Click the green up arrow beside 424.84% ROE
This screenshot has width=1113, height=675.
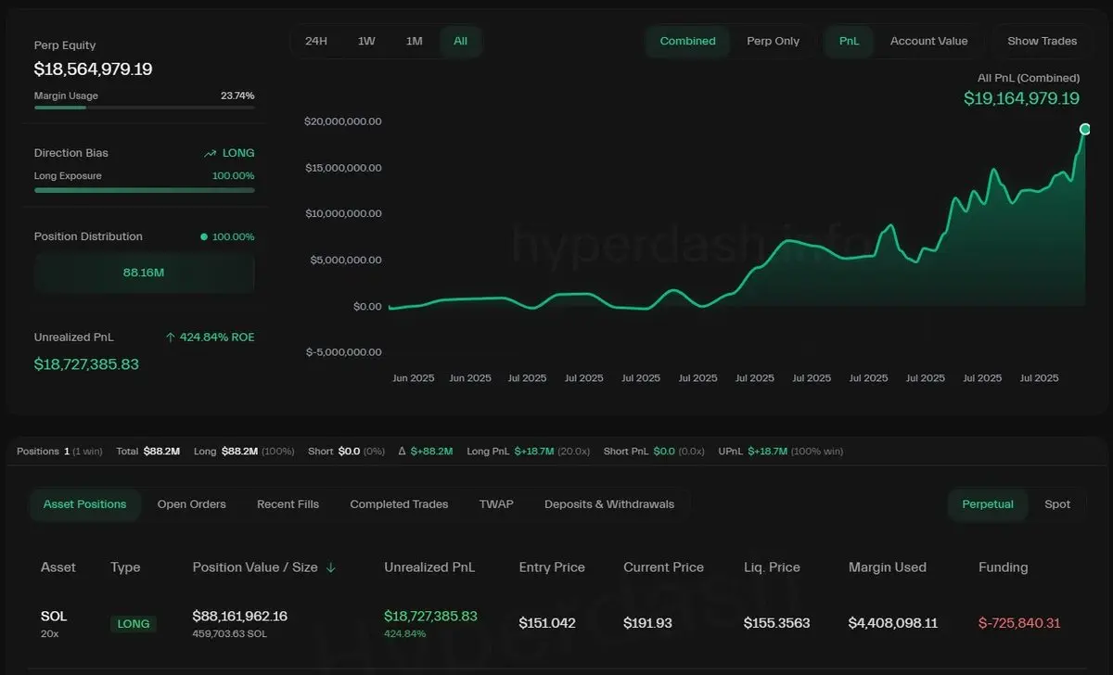pos(170,337)
